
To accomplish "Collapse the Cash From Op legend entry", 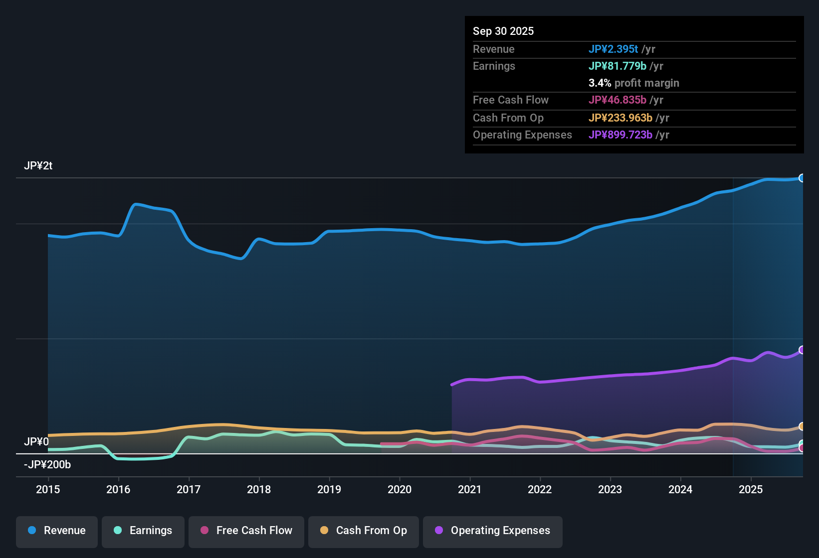I will pos(363,531).
